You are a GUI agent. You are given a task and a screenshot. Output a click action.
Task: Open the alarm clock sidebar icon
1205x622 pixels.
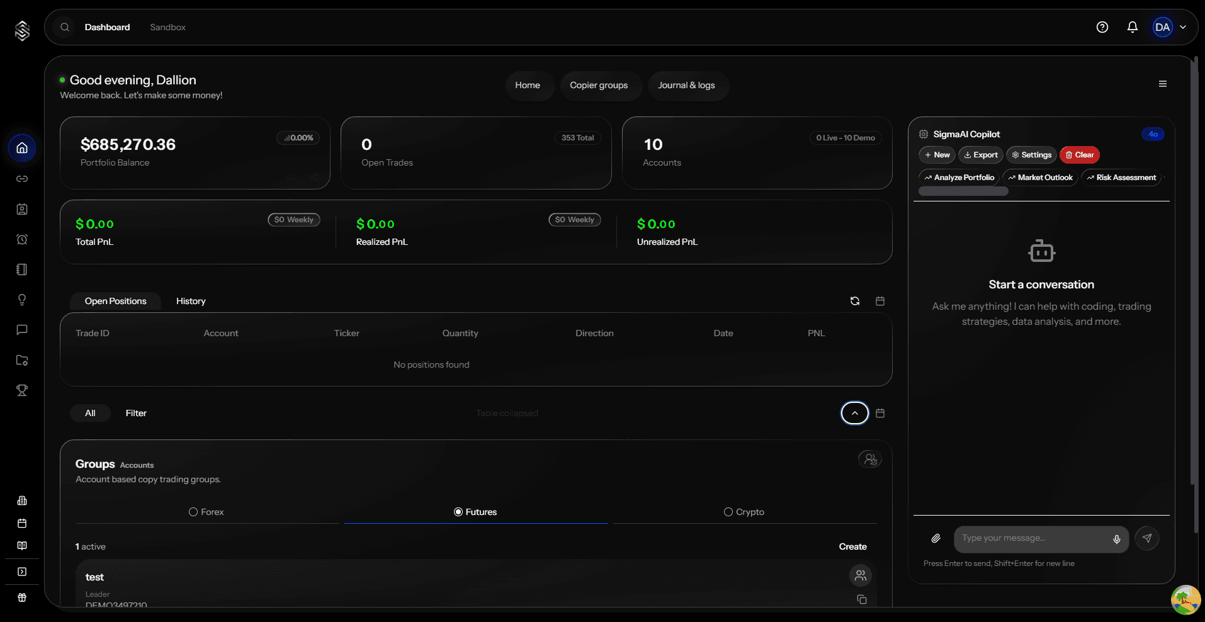22,239
